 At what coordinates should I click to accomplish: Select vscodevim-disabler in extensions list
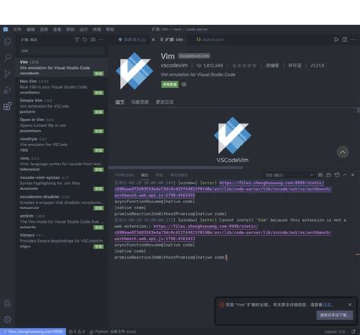tap(61, 202)
